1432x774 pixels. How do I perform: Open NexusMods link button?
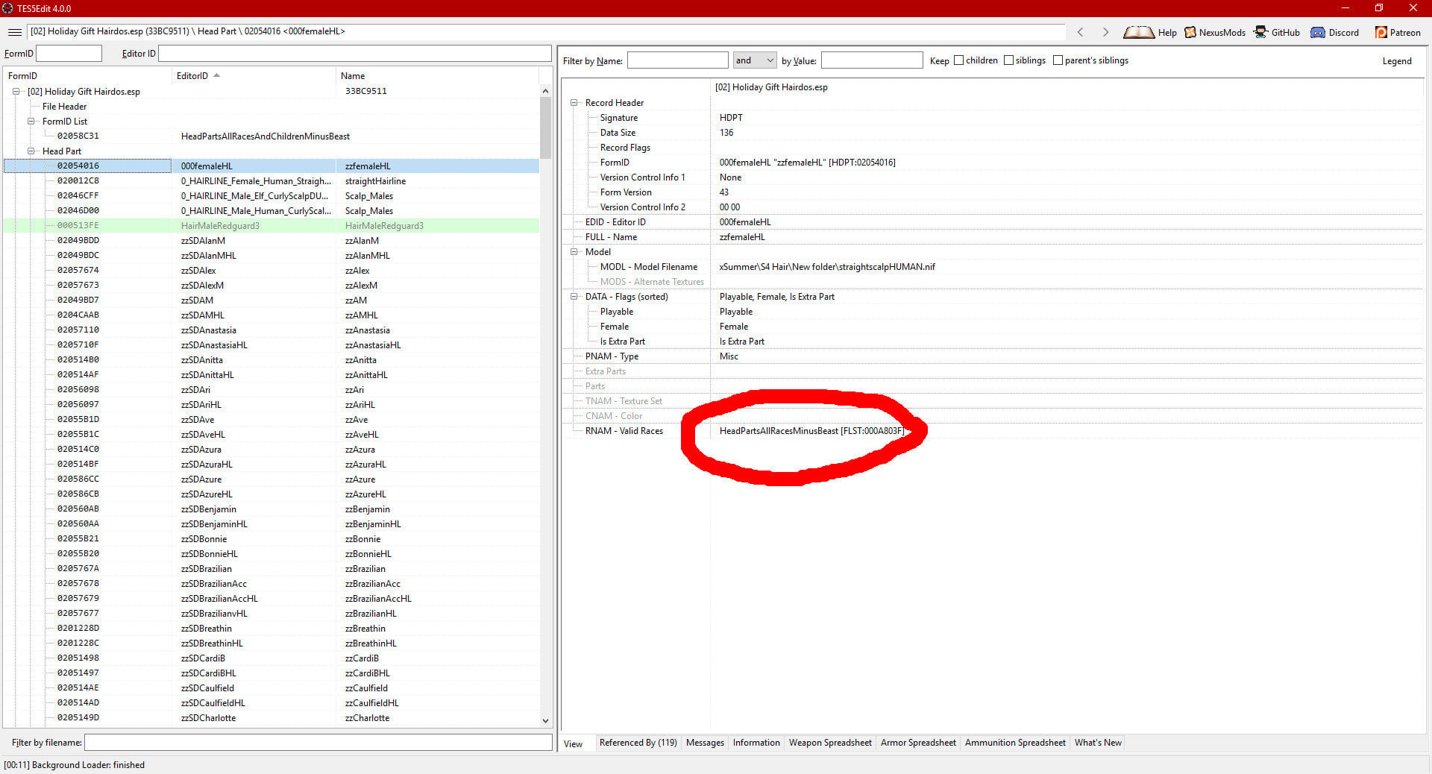point(1215,32)
